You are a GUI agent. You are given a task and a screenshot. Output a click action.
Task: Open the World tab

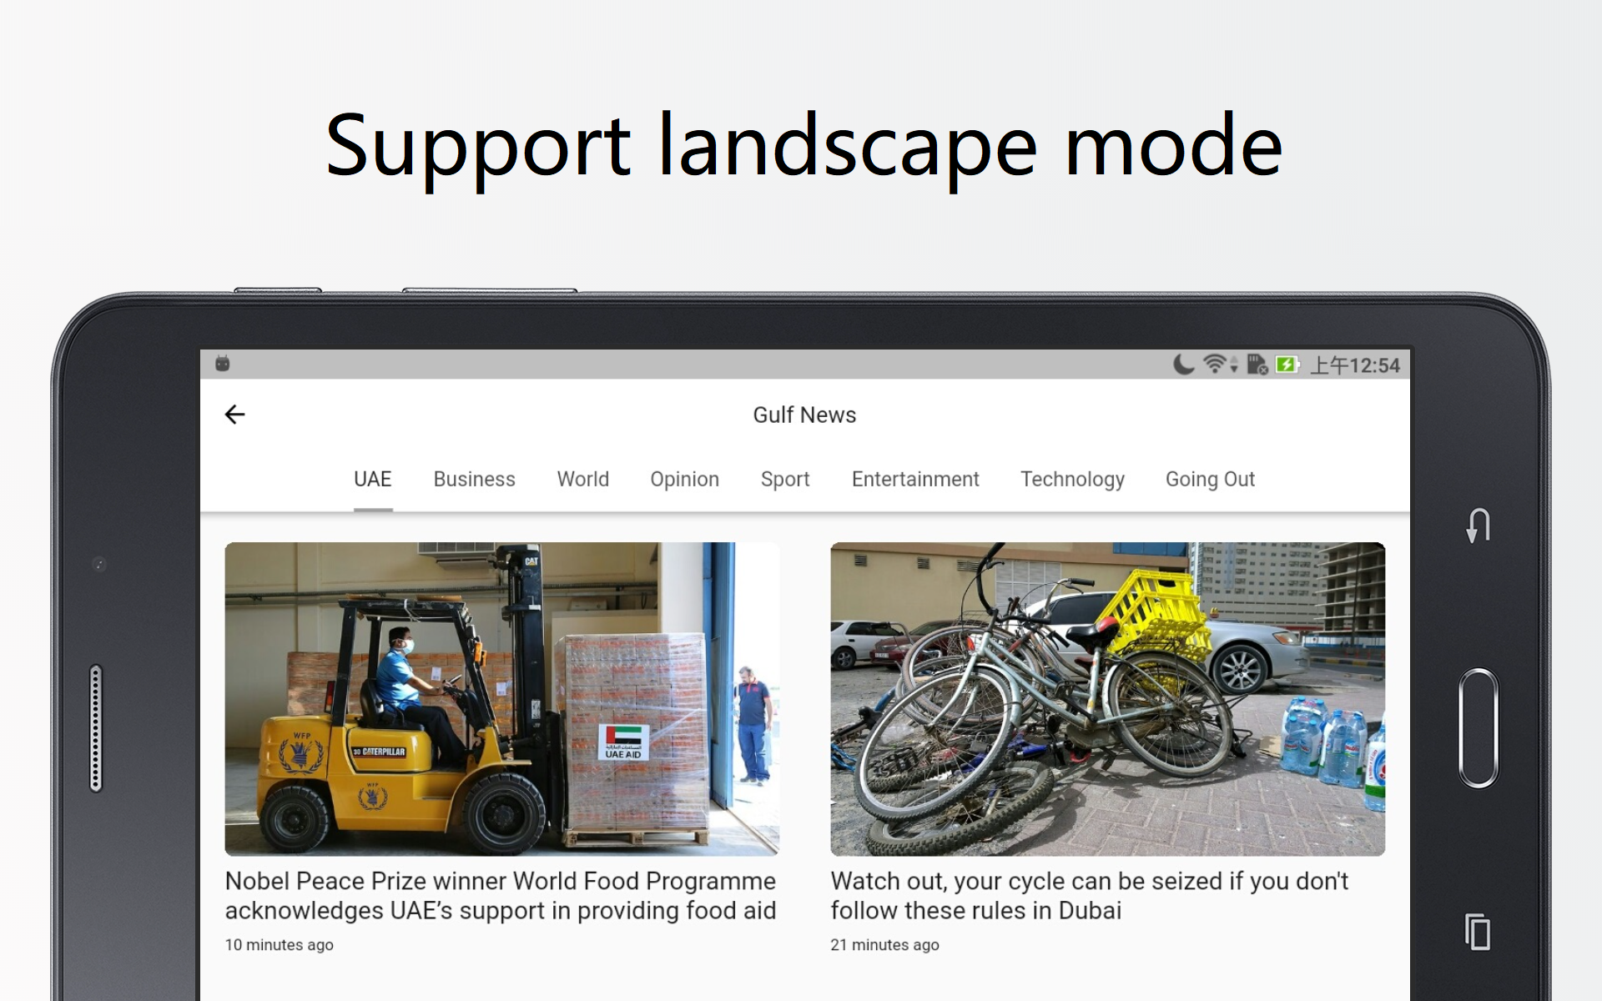[583, 480]
